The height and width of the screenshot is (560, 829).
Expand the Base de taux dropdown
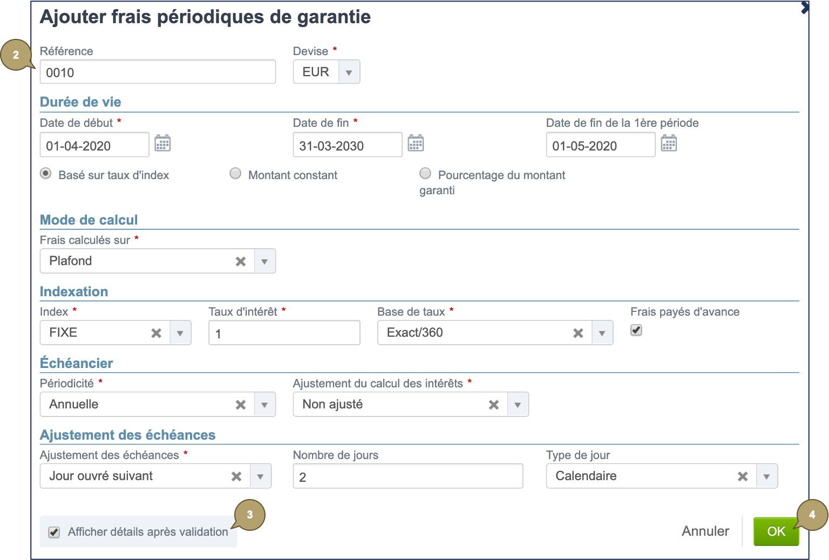pos(602,333)
